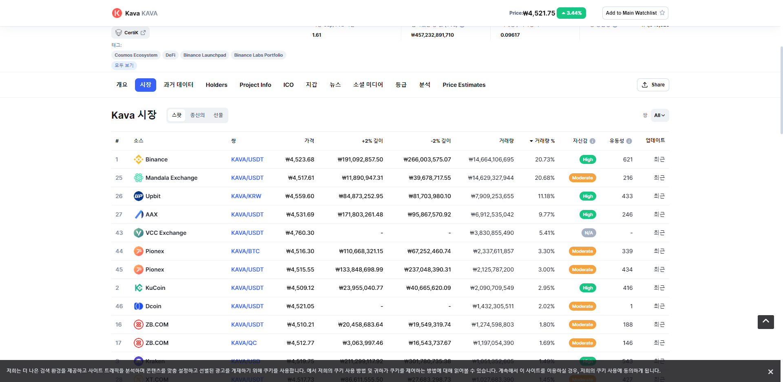Switch to the Holders tab

(217, 85)
